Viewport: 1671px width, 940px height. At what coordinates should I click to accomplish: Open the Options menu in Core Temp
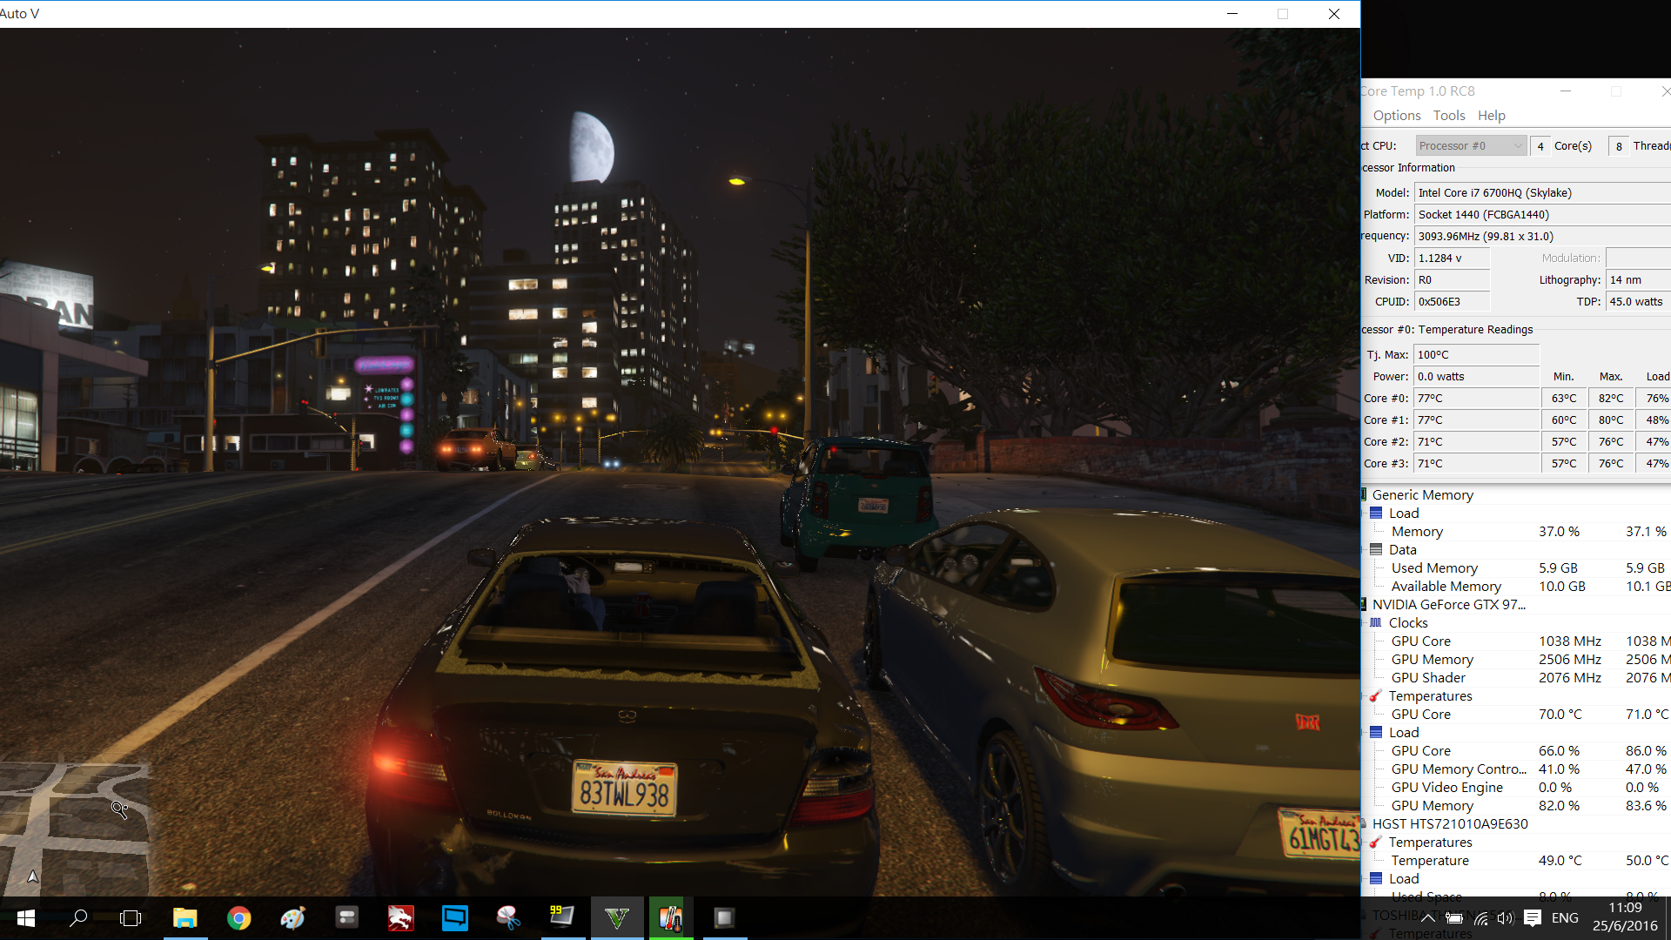coord(1396,115)
